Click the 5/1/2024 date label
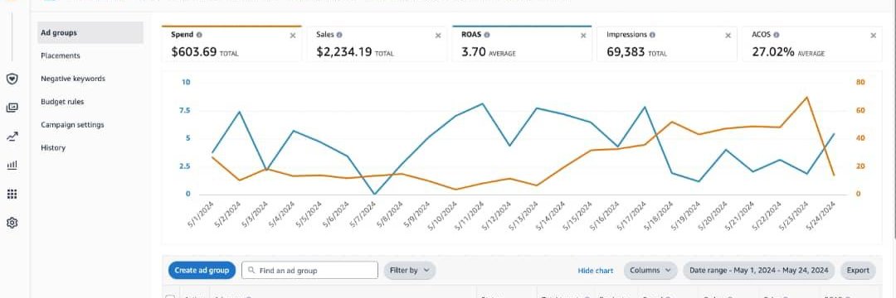This screenshot has height=298, width=896. click(201, 214)
